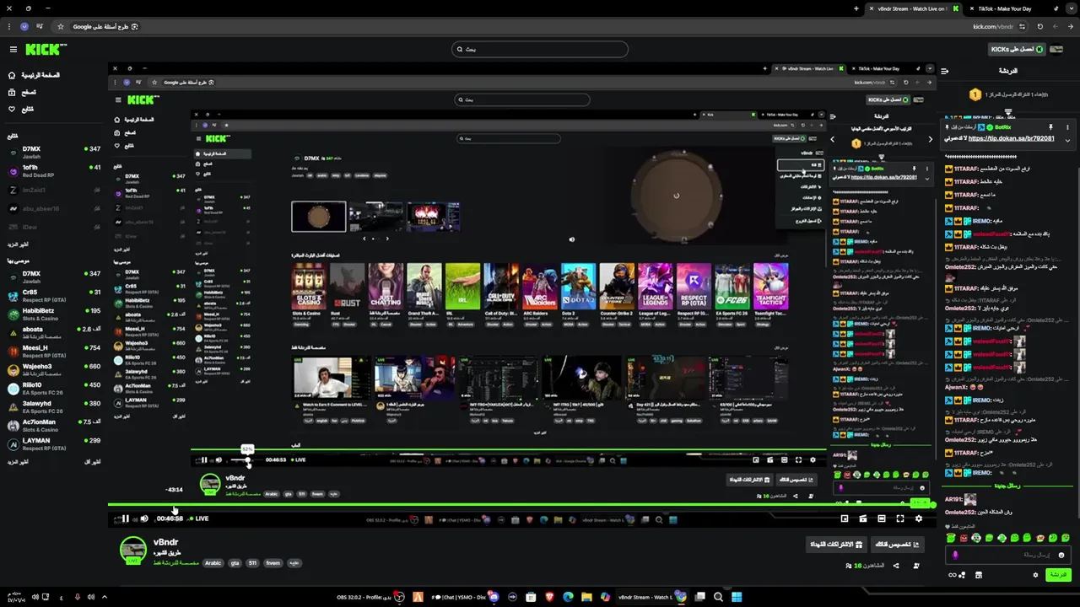Collapse pinned message chevron in chat

(1067, 141)
